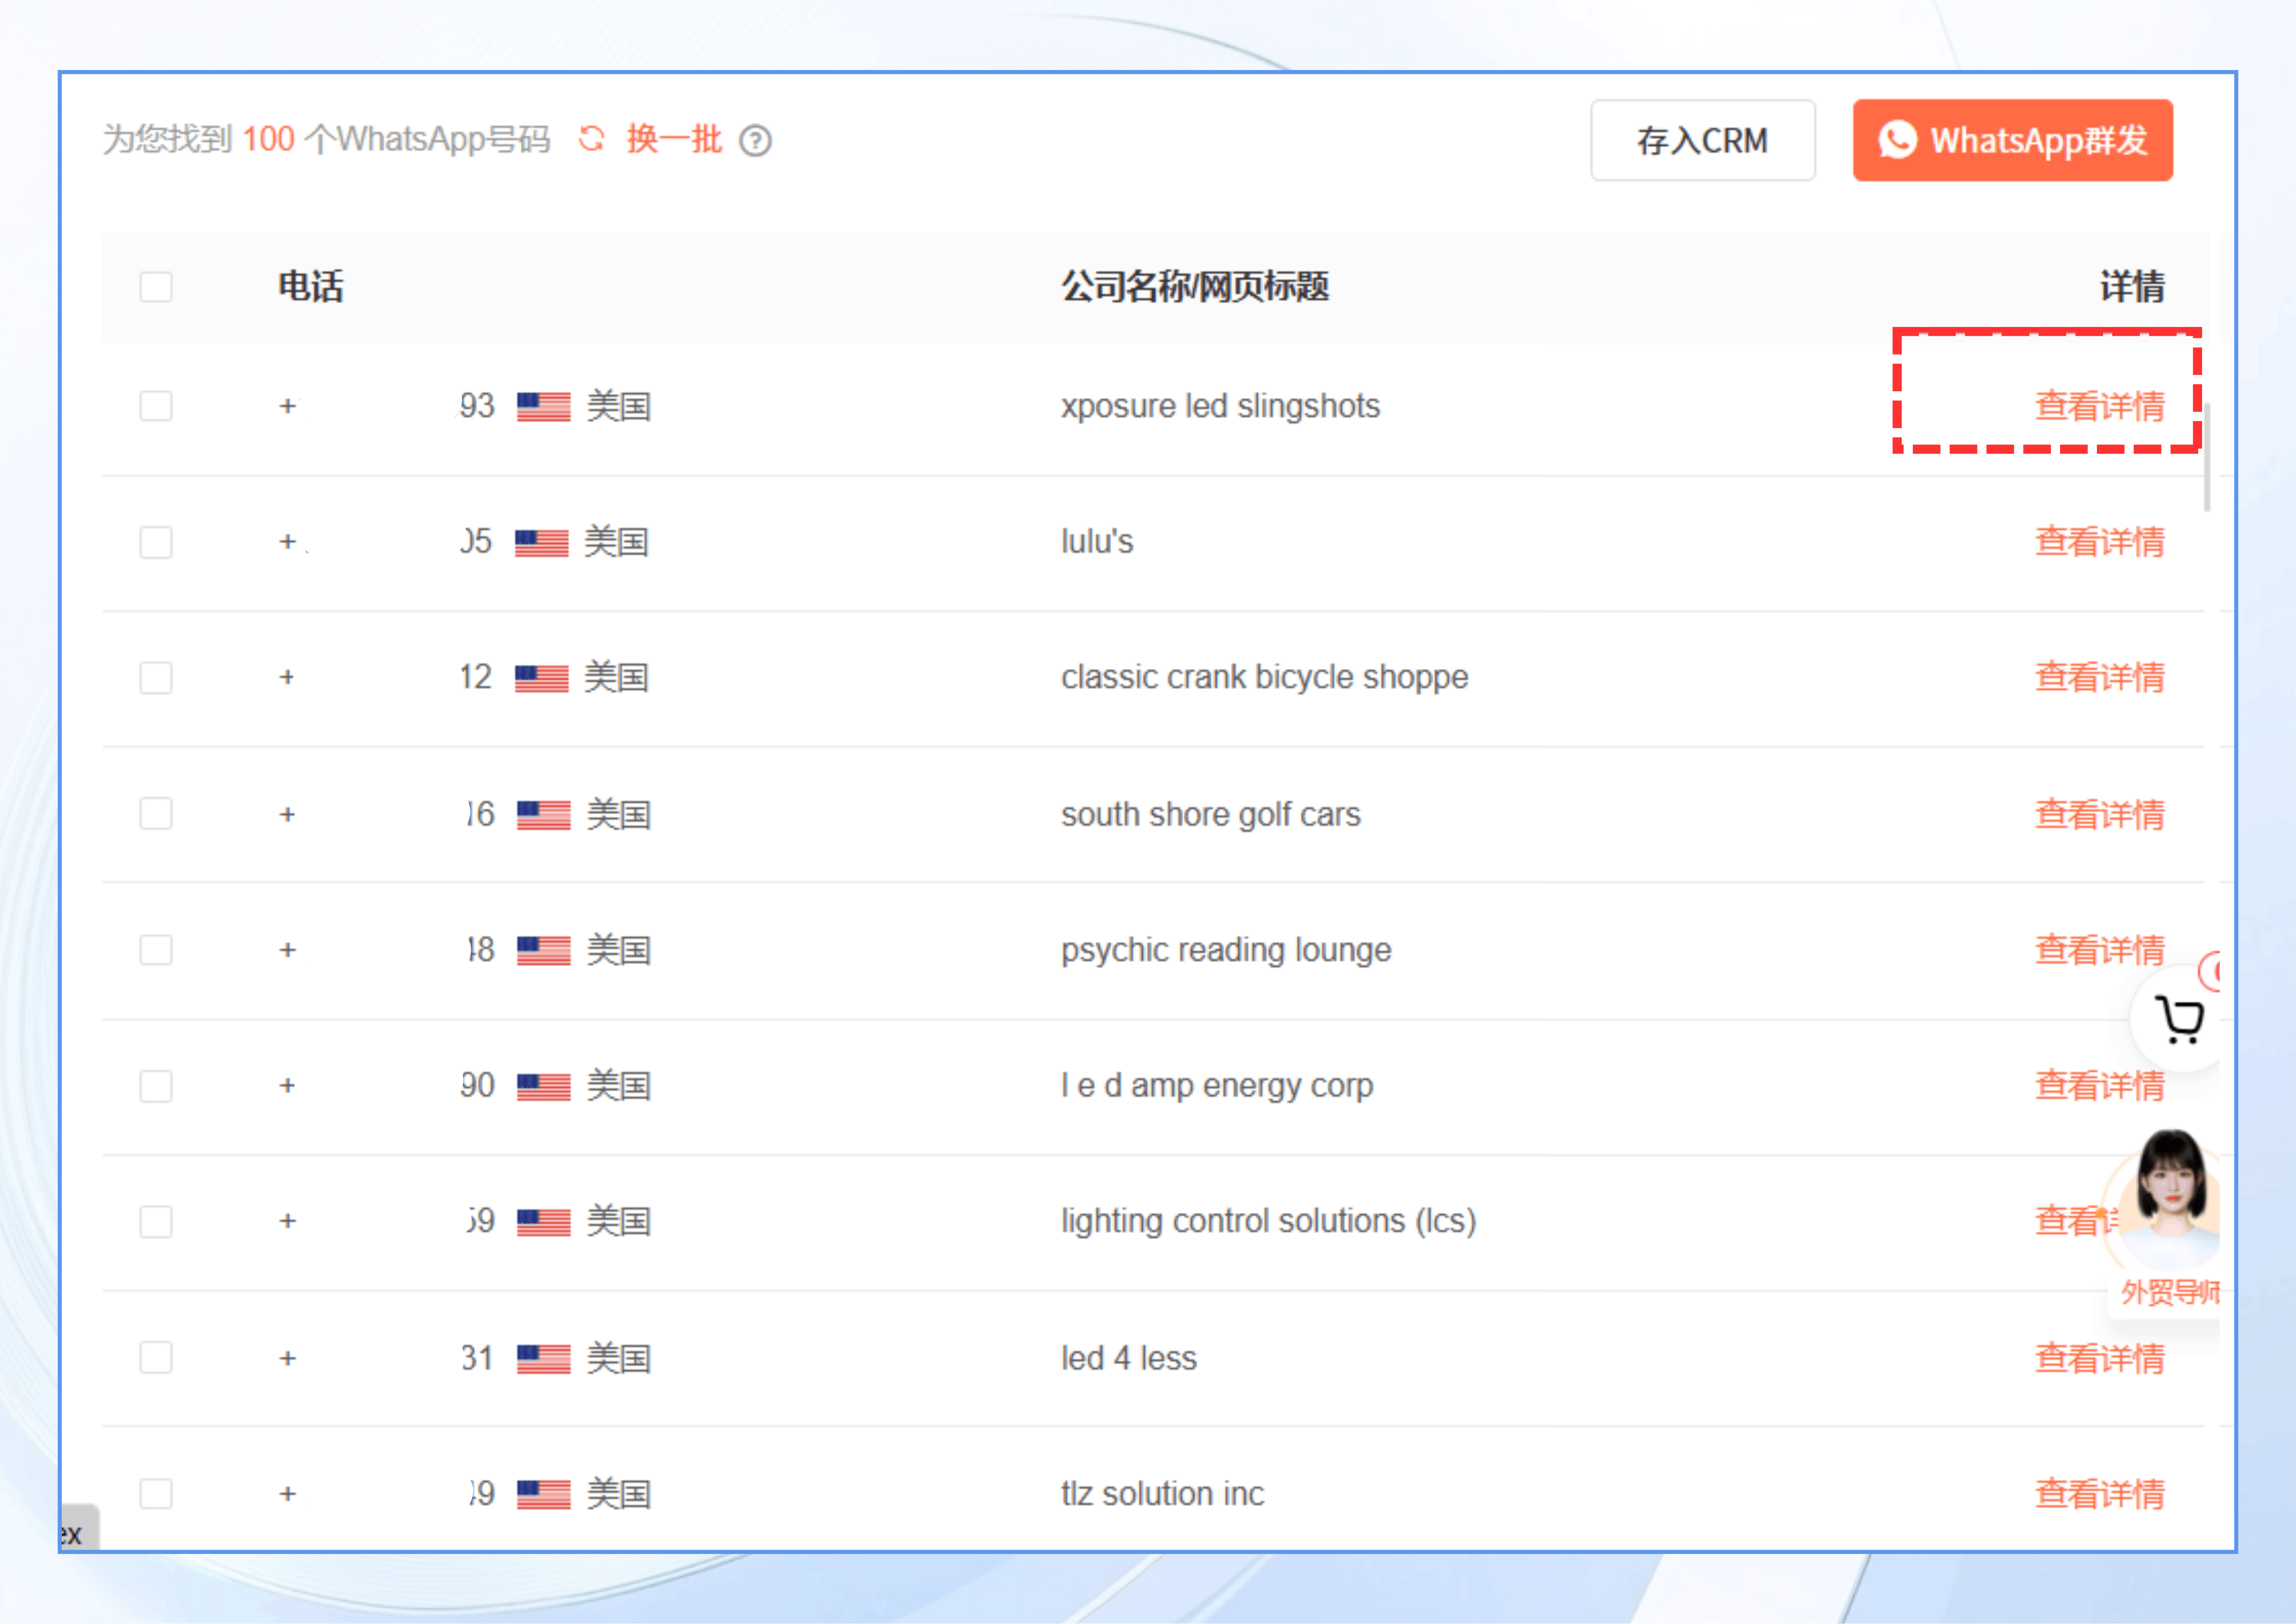
Task: Open 查看详情 for lulu's
Action: 2100,542
